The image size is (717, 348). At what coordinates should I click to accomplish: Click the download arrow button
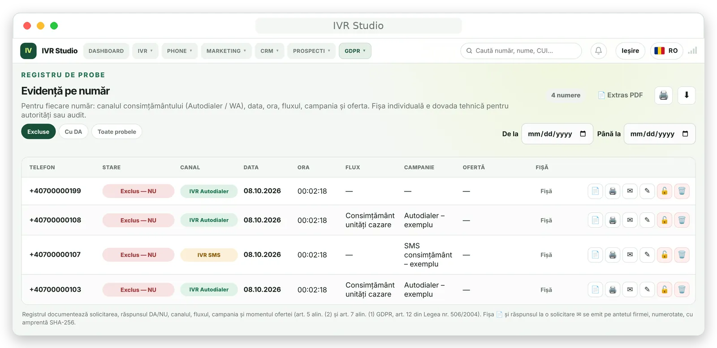tap(687, 95)
